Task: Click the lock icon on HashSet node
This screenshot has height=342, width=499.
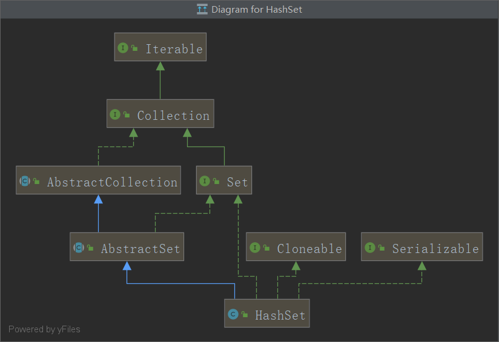Action: point(245,315)
